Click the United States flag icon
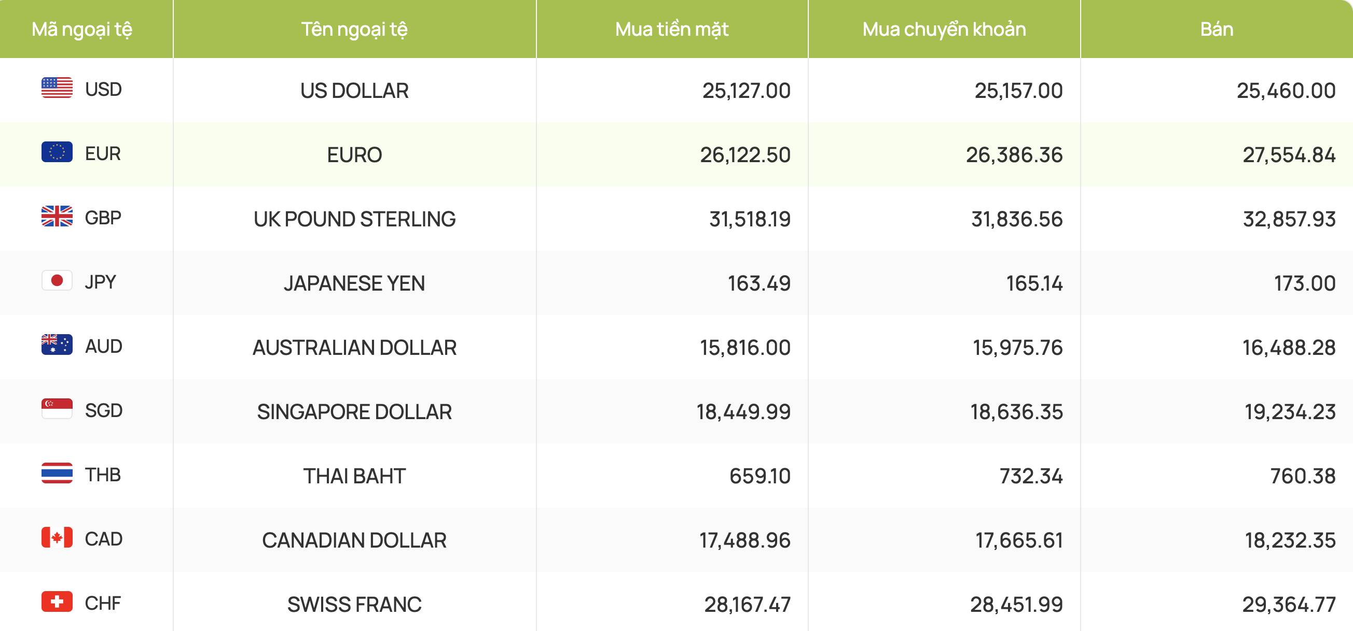 (57, 88)
